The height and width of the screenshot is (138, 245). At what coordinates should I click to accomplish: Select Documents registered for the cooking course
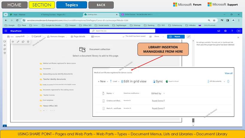[x=57, y=90]
